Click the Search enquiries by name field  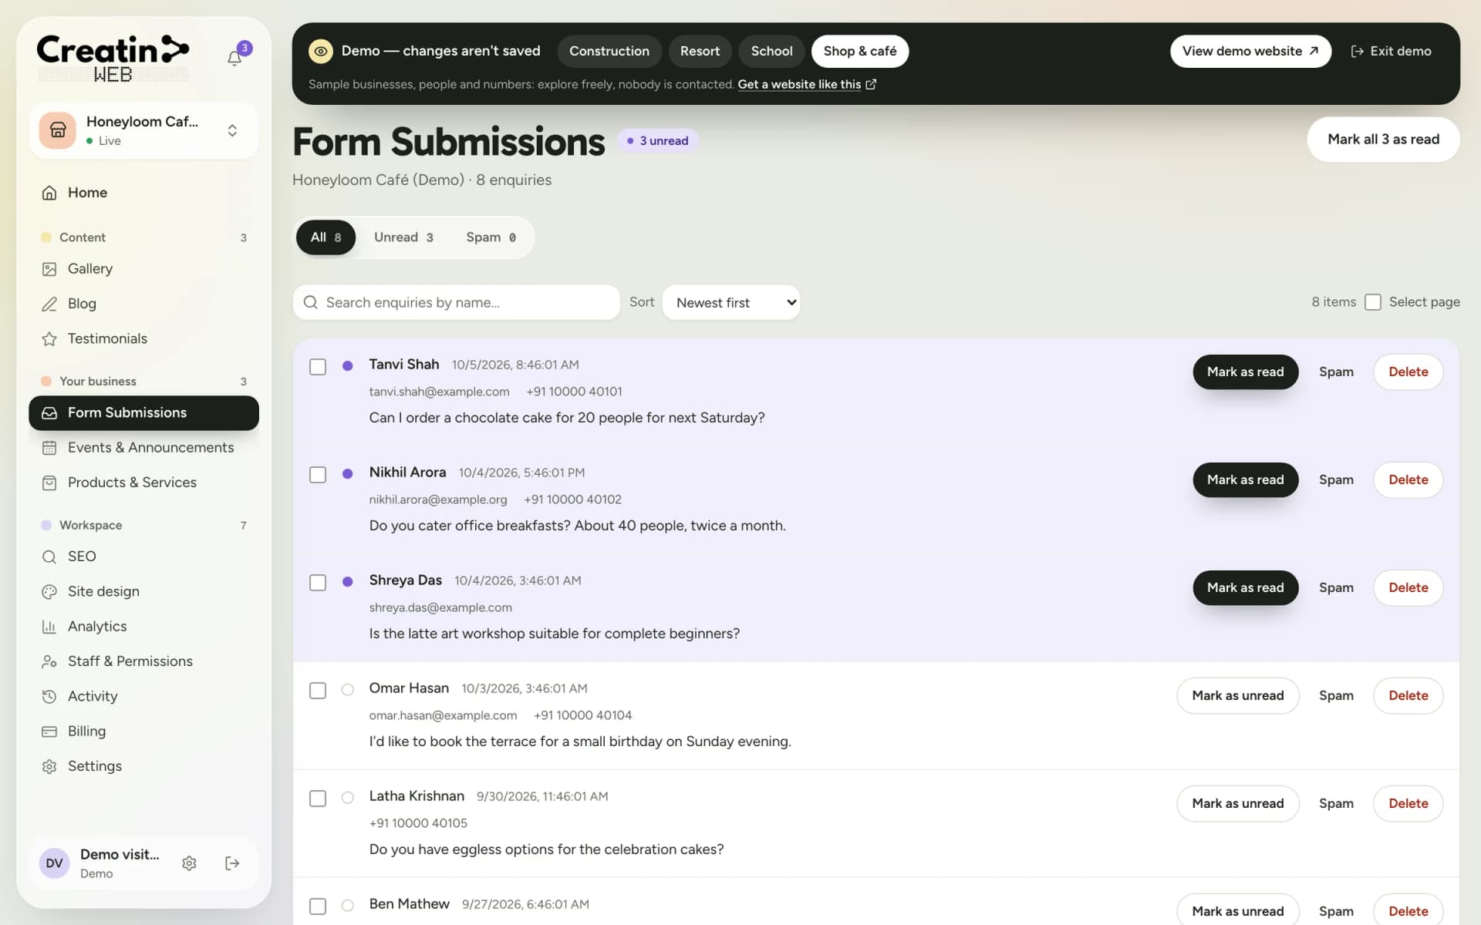tap(457, 303)
